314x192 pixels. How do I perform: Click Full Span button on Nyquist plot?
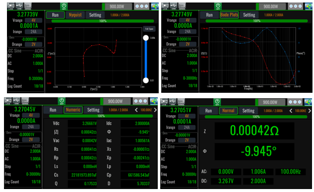pos(149,29)
